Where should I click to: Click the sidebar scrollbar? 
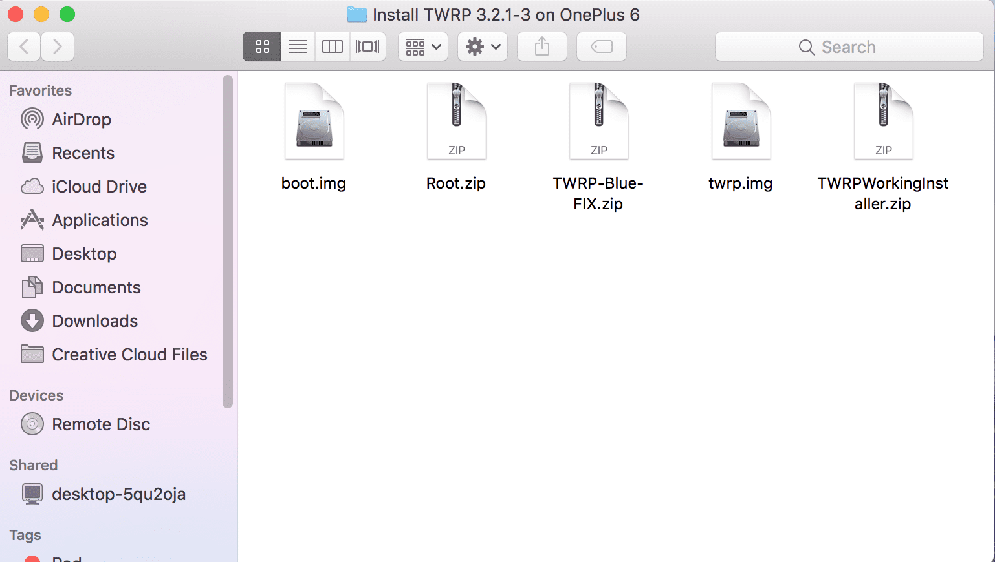pos(227,242)
